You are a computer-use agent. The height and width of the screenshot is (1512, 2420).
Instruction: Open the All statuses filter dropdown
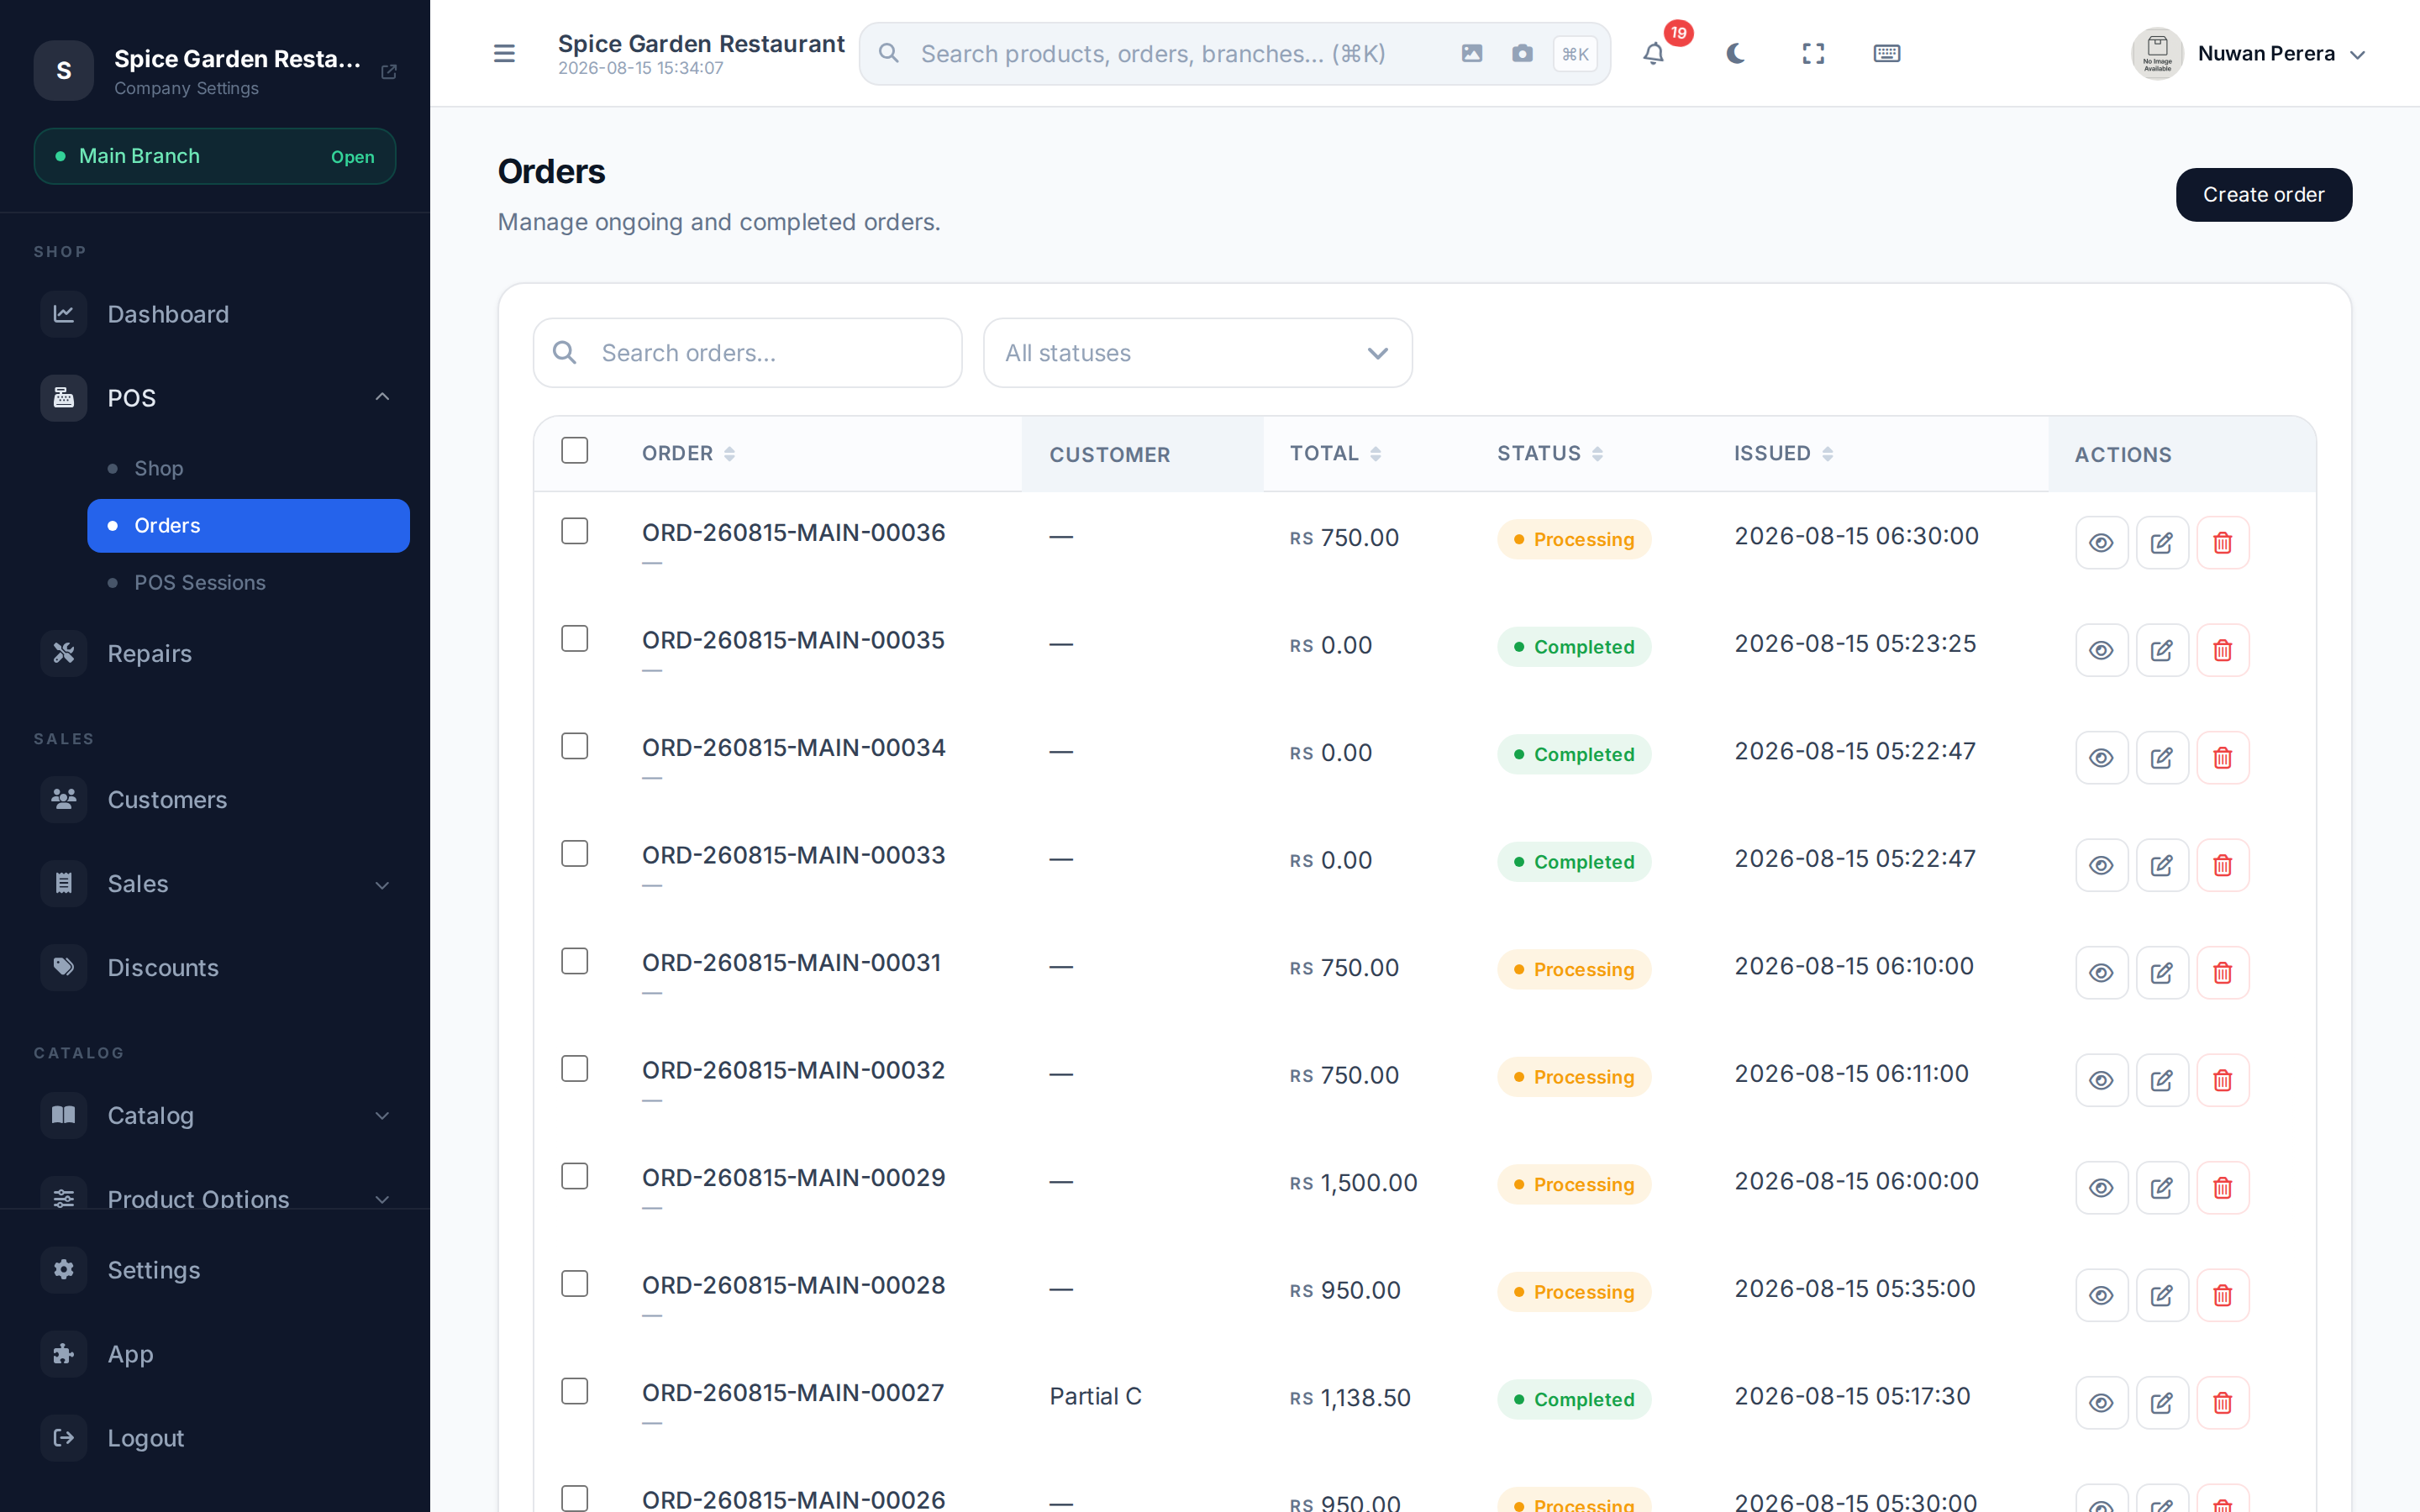point(1197,353)
